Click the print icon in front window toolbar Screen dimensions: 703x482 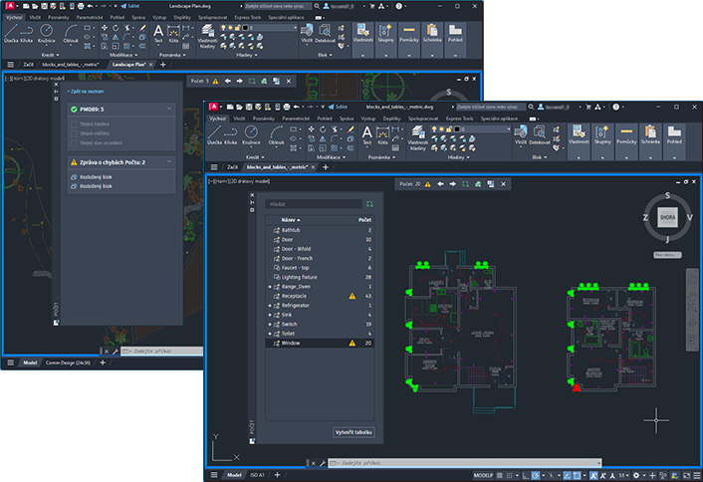(x=287, y=107)
